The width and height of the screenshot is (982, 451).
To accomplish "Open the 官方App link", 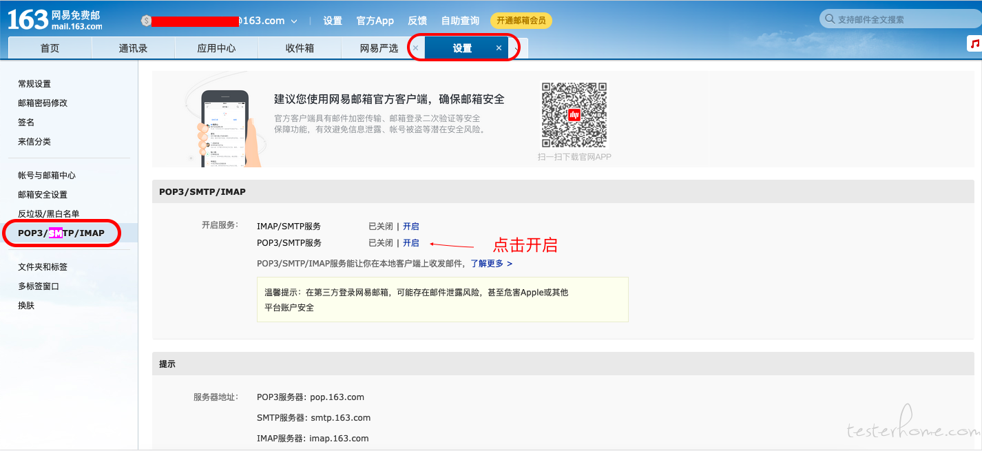I will coord(375,21).
